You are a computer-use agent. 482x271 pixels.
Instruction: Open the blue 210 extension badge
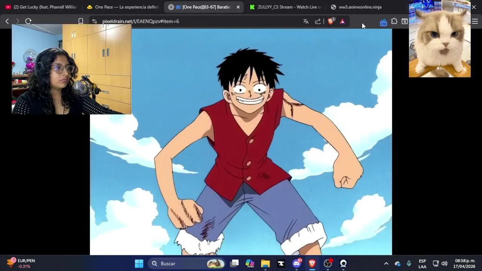pos(383,23)
